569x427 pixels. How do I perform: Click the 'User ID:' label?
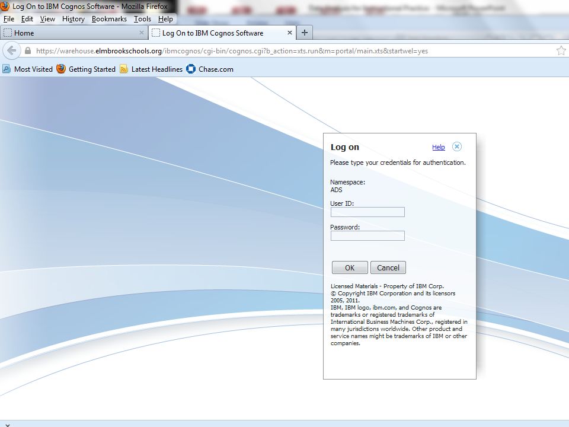click(342, 203)
